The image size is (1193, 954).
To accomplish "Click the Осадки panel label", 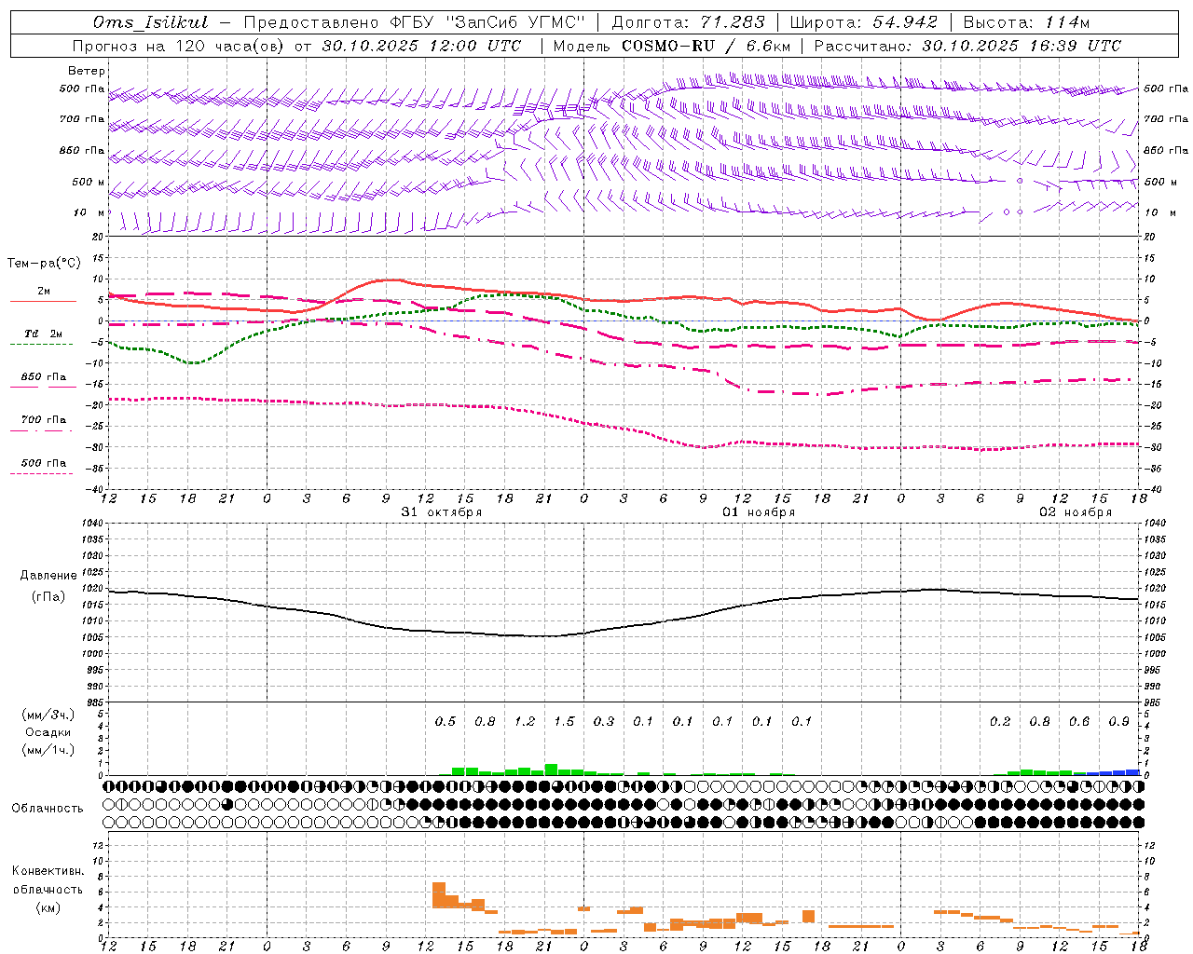I will click(48, 732).
